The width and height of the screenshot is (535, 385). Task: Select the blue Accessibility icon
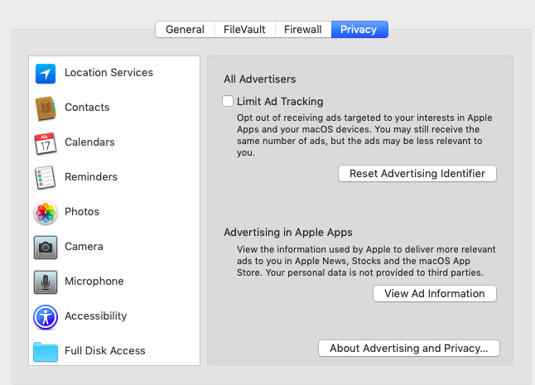pyautogui.click(x=46, y=317)
